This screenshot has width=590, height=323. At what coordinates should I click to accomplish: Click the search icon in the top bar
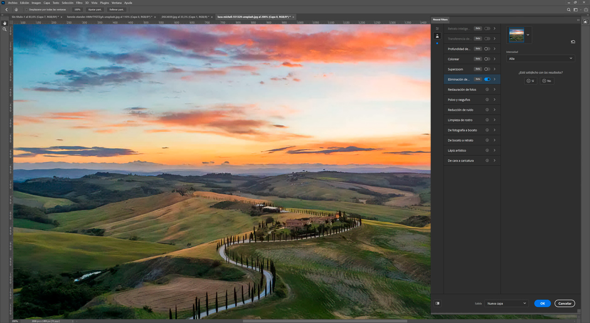pyautogui.click(x=568, y=9)
